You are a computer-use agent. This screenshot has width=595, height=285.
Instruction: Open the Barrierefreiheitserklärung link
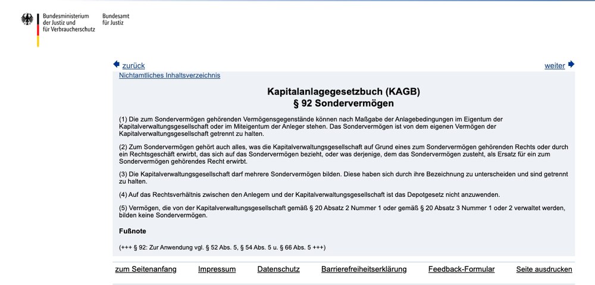click(364, 270)
